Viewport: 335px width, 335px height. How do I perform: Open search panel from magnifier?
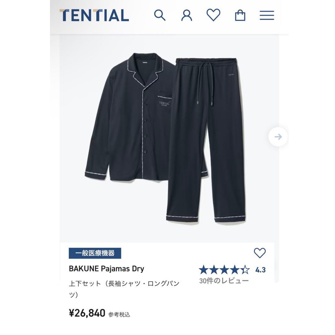click(x=160, y=15)
